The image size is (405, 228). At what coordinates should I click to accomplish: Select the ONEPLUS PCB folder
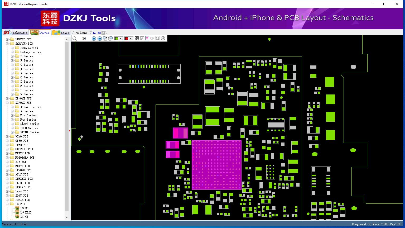point(24,149)
